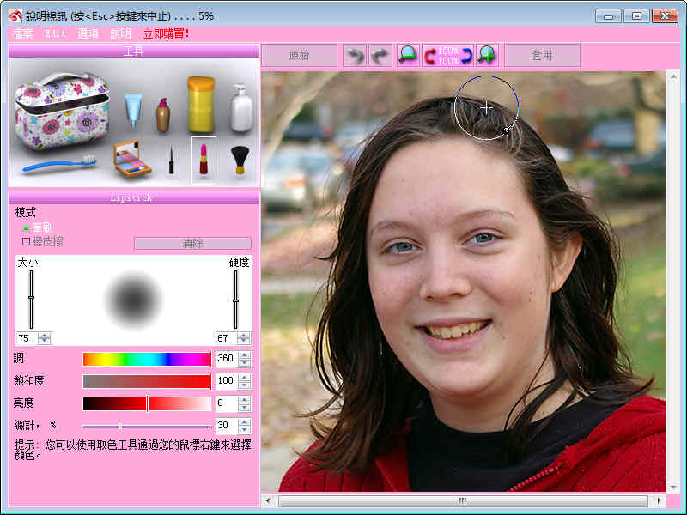Select the white pump lotion bottle

click(x=241, y=108)
